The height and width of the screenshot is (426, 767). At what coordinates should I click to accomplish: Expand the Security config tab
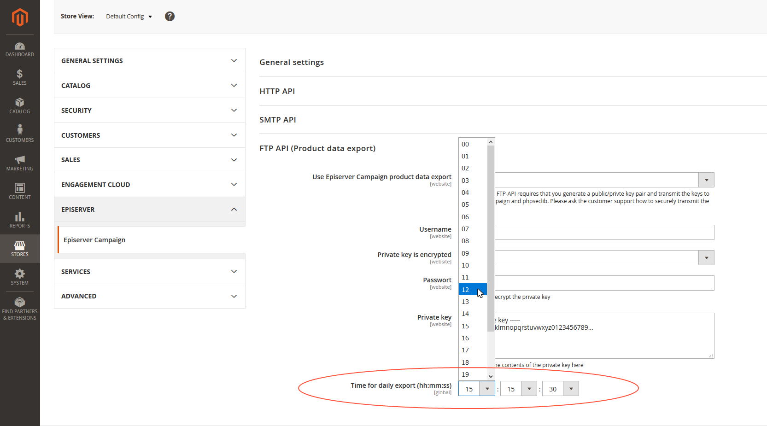pos(150,111)
